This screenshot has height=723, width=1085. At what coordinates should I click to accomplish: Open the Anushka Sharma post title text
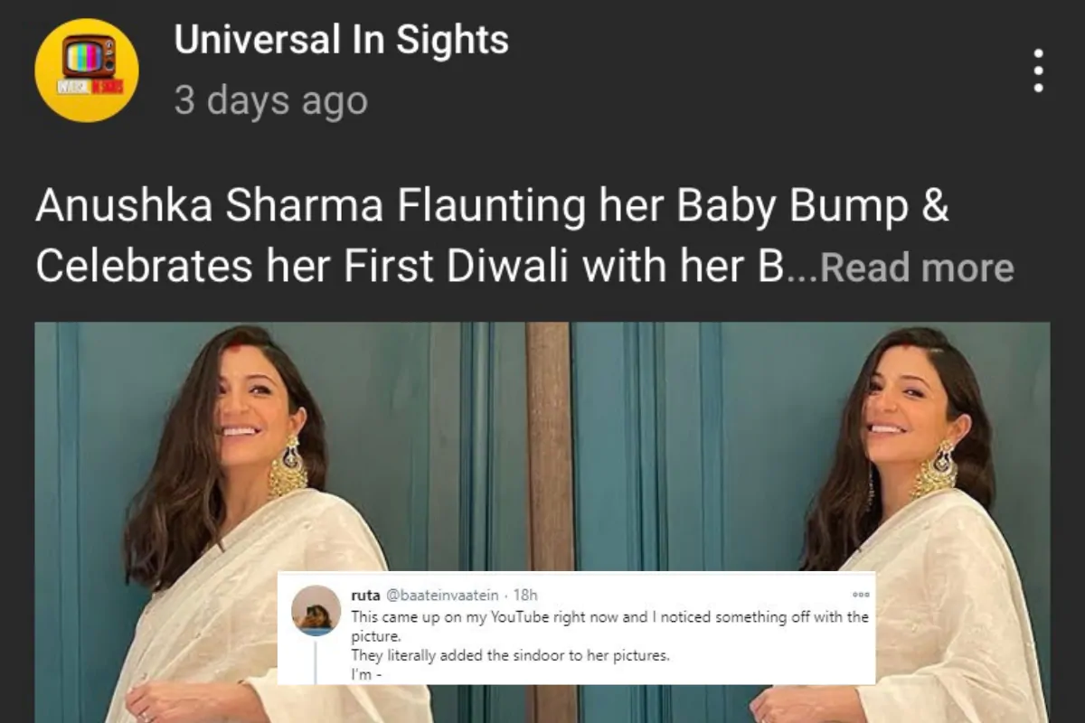click(x=493, y=237)
